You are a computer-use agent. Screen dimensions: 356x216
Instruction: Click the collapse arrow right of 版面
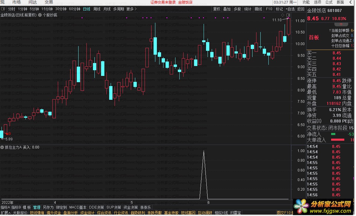(x=351, y=2)
